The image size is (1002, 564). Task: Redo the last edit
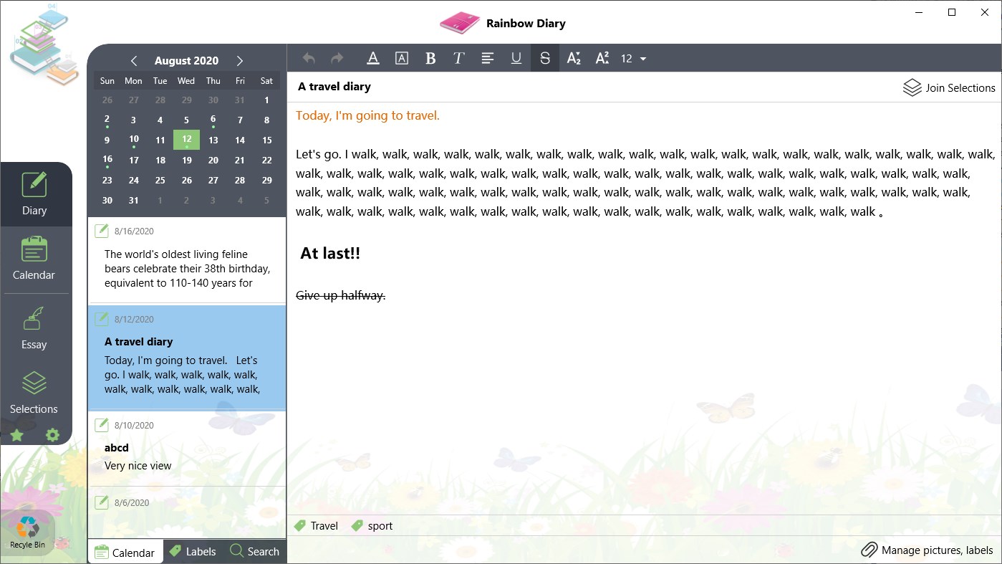click(335, 58)
